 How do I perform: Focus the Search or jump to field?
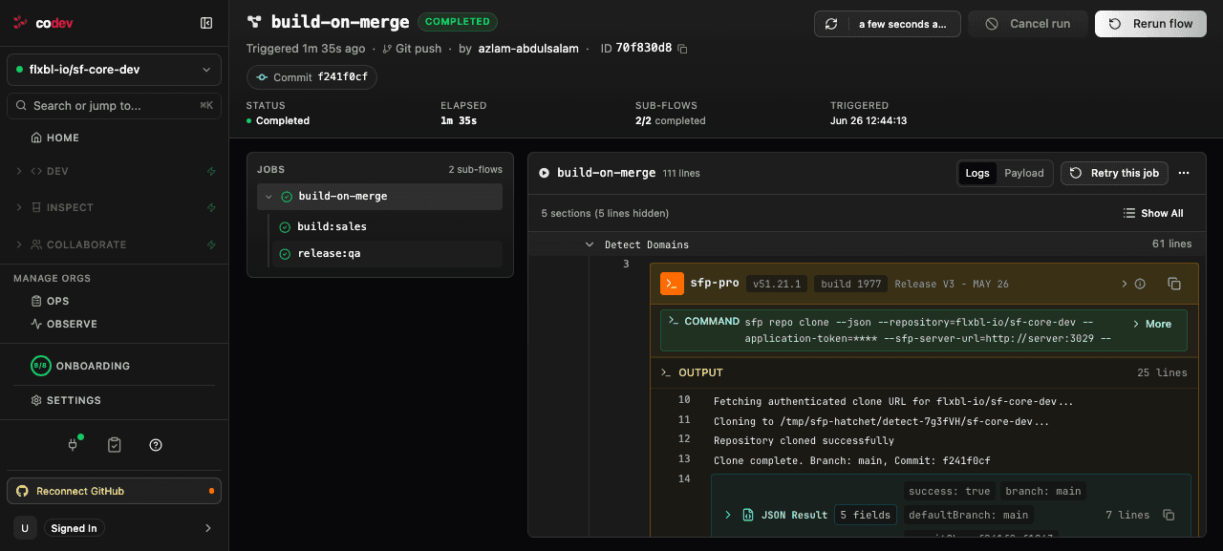click(114, 105)
